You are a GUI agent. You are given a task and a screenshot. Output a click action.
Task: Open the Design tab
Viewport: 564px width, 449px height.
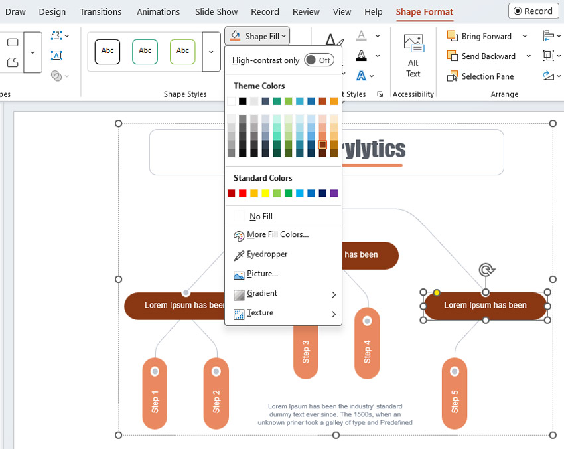(x=52, y=11)
